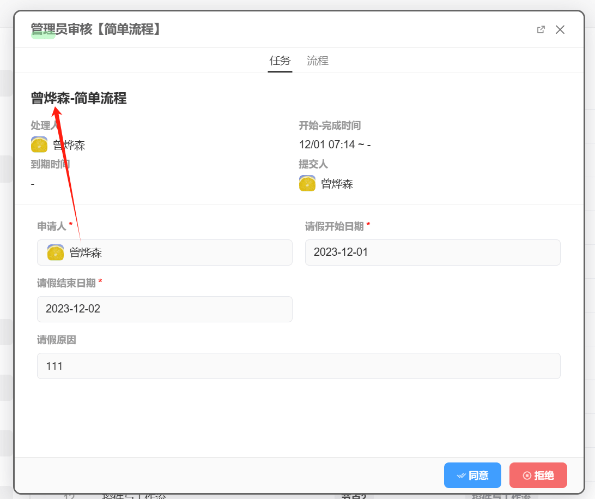The width and height of the screenshot is (595, 499).
Task: Click the 处理人 name 曾烨森
Action: [x=69, y=145]
